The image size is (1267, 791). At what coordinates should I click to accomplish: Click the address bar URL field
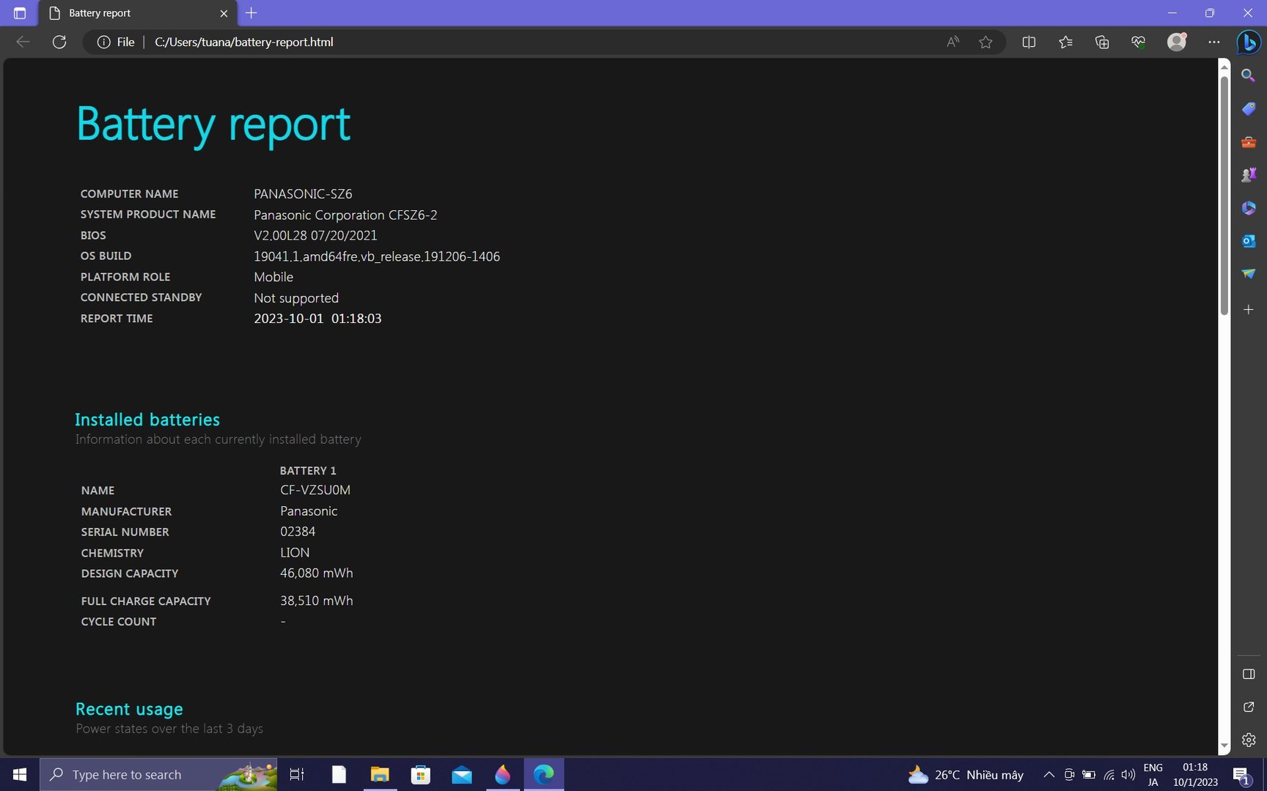click(x=513, y=42)
